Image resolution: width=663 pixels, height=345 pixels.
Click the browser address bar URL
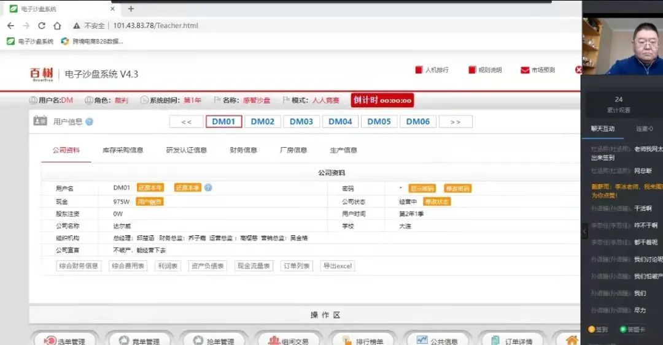(x=155, y=26)
